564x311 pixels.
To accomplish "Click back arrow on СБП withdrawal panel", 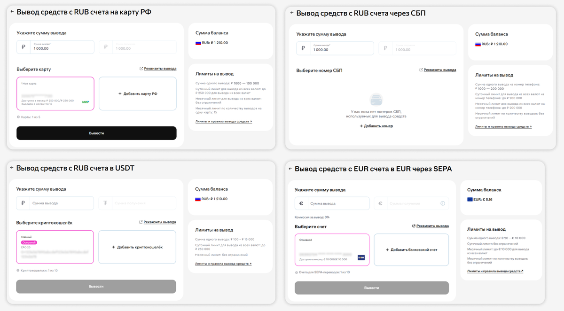I will [x=292, y=13].
